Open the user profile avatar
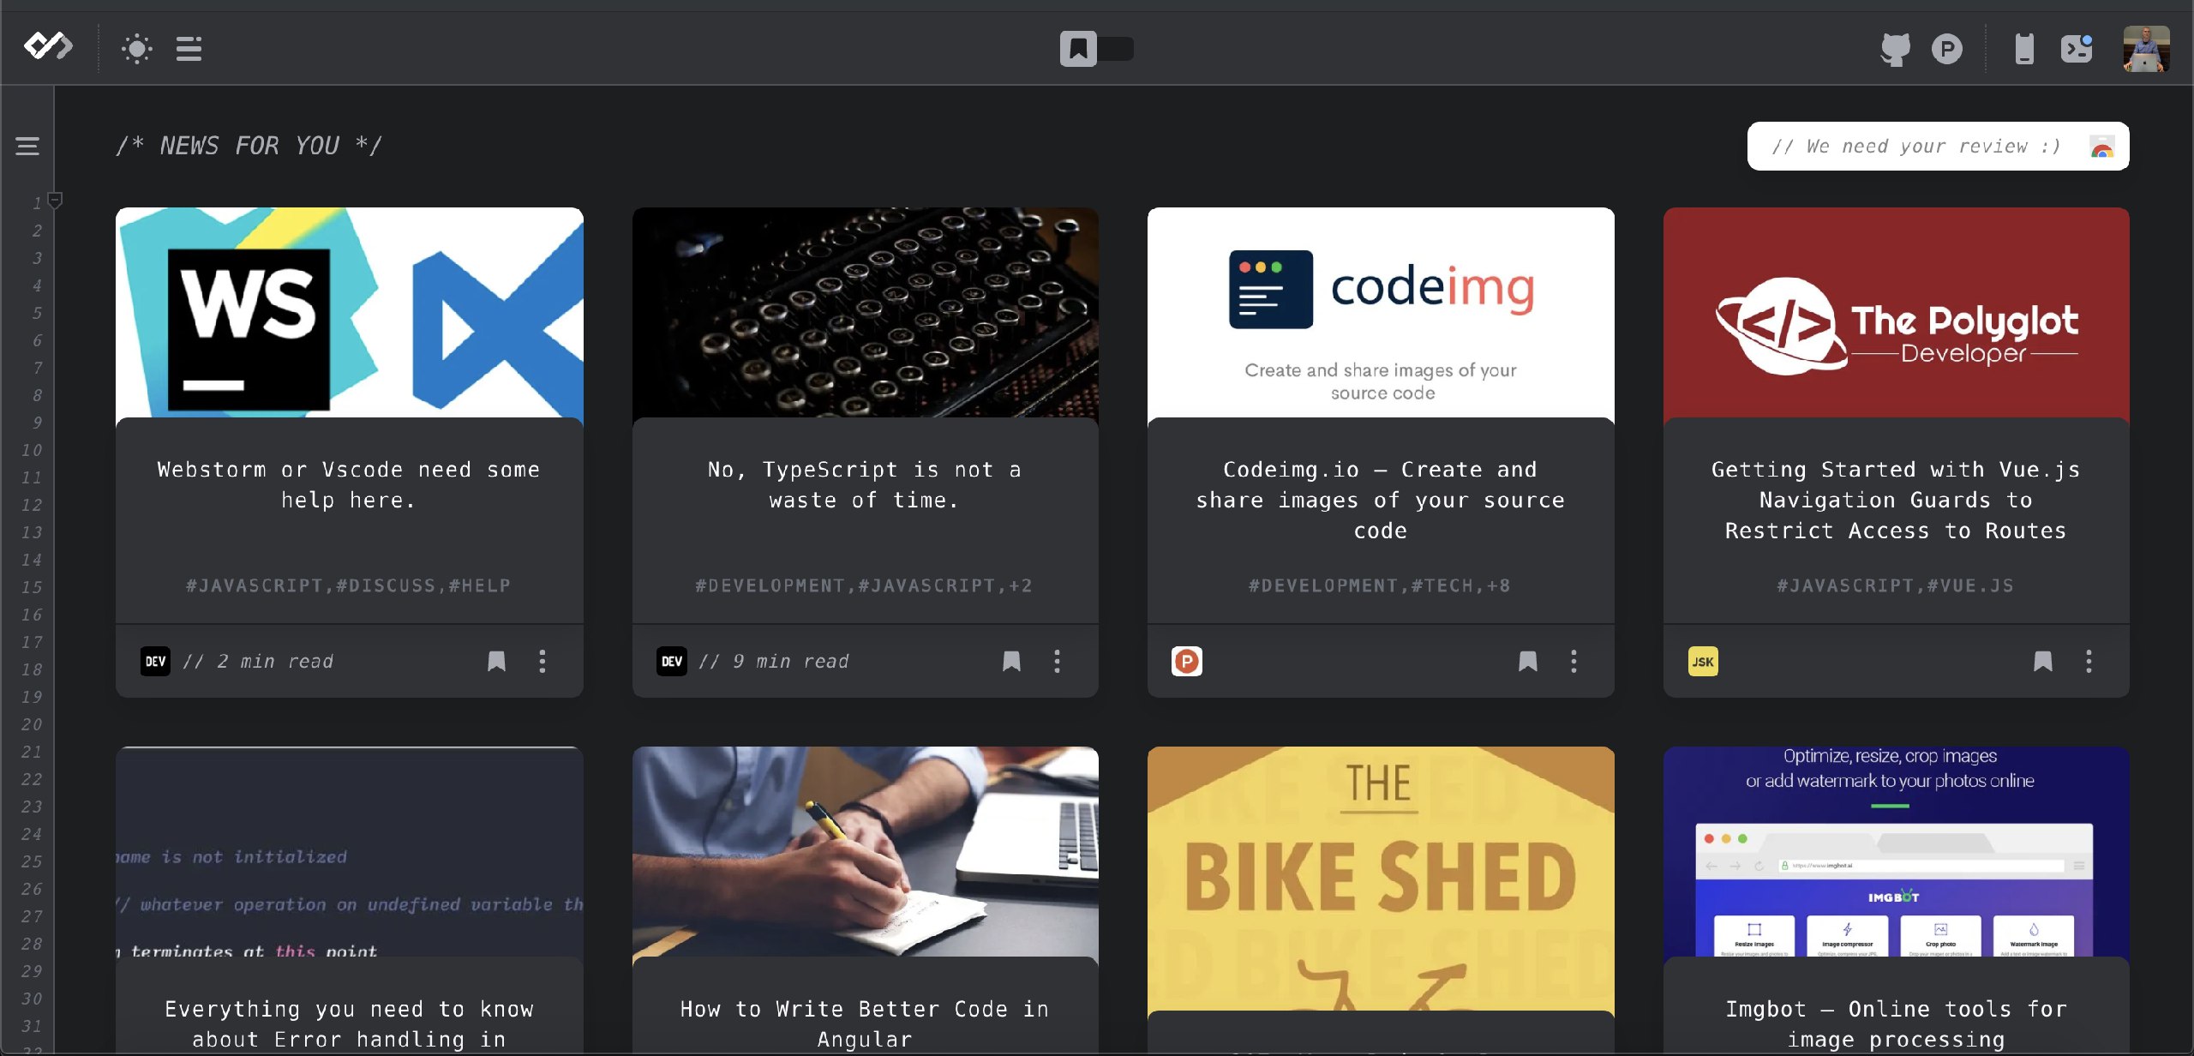The width and height of the screenshot is (2194, 1056). pos(2146,49)
